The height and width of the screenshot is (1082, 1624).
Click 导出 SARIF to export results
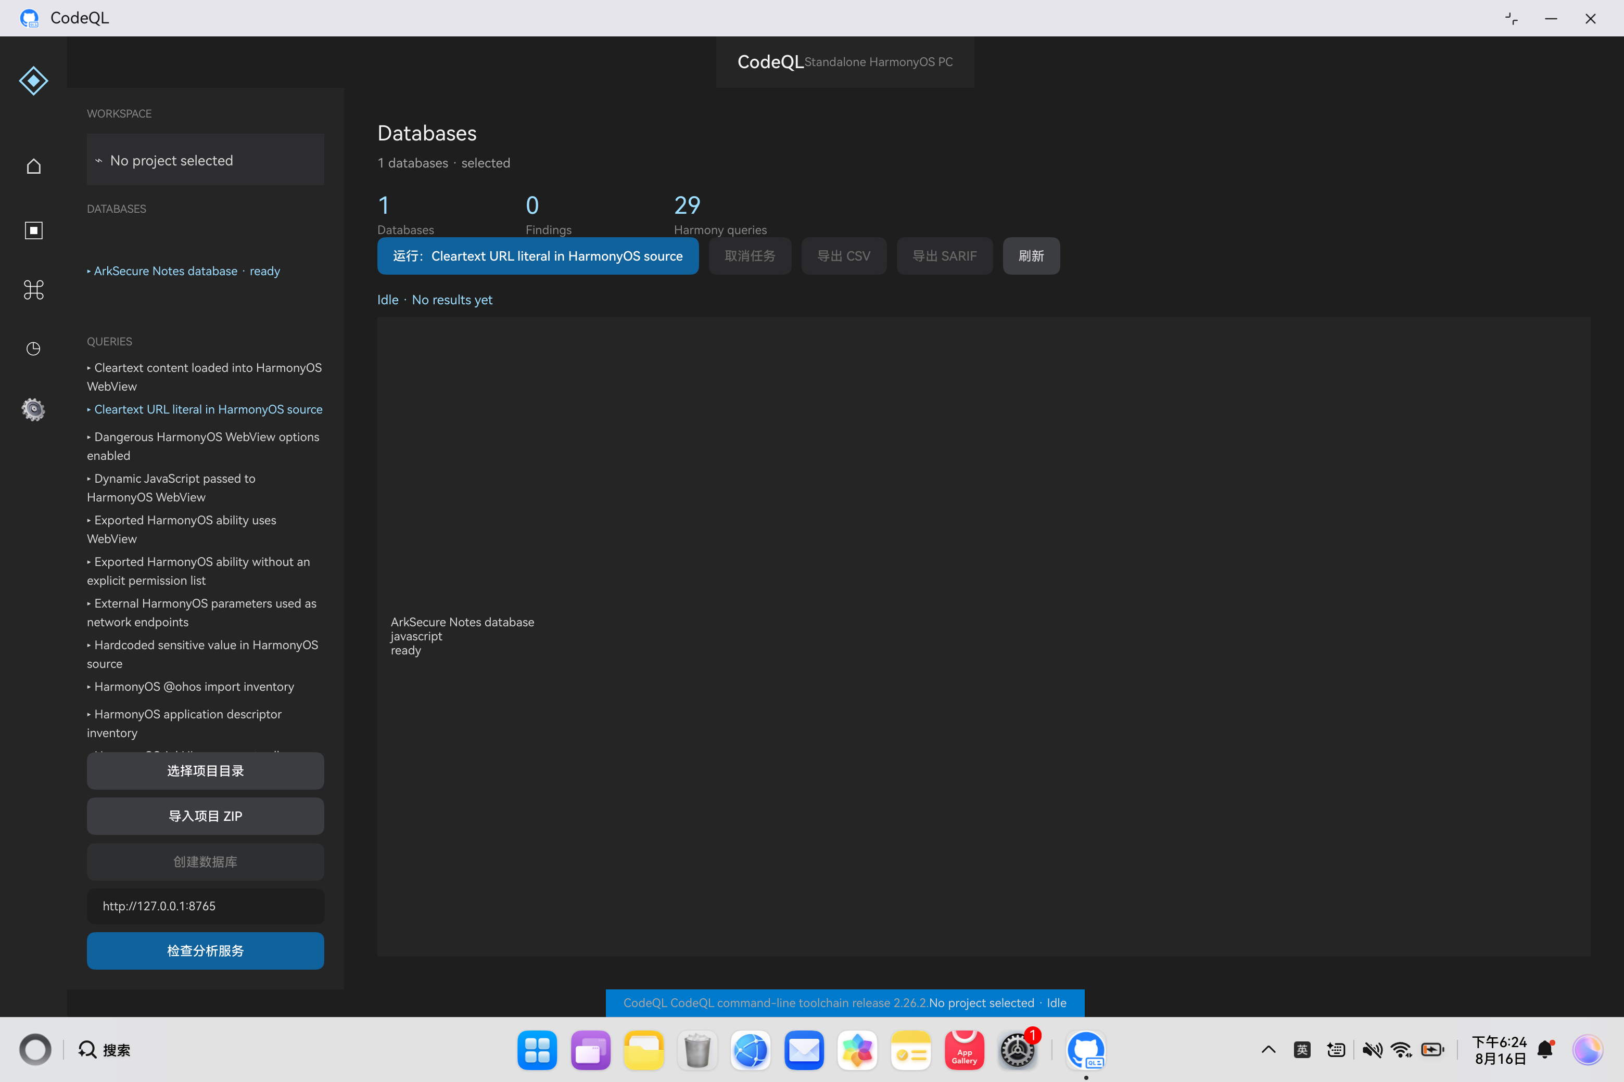[945, 256]
